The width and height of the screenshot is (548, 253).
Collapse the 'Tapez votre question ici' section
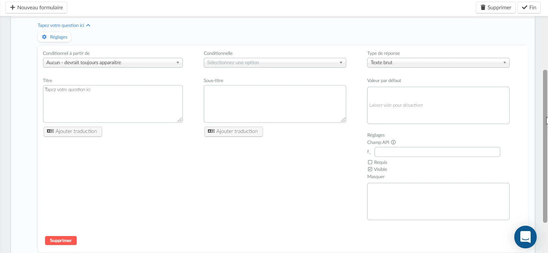(x=64, y=25)
